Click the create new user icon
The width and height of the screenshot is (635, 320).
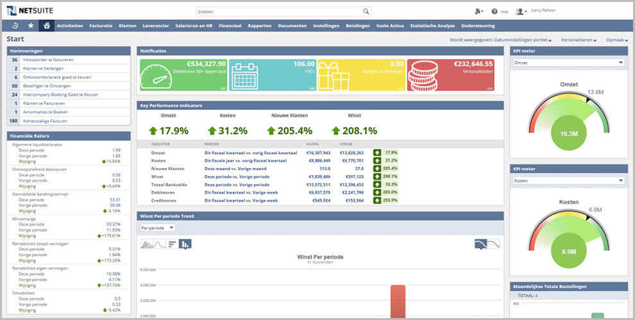click(x=478, y=12)
